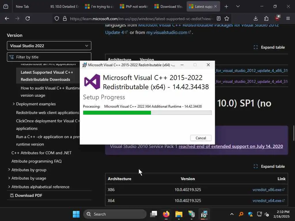This screenshot has width=295, height=221.
Task: Click the X64 architecture cell
Action: point(111,201)
